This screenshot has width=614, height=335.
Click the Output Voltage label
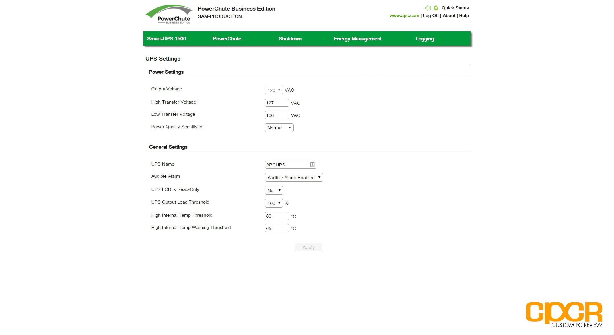tap(166, 89)
